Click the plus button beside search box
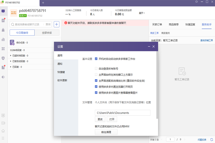This screenshot has height=143, width=215. (x=56, y=24)
